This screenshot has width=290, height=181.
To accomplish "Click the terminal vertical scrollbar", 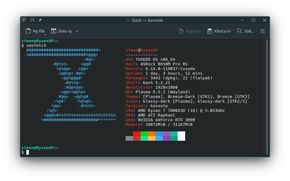I will [267, 97].
